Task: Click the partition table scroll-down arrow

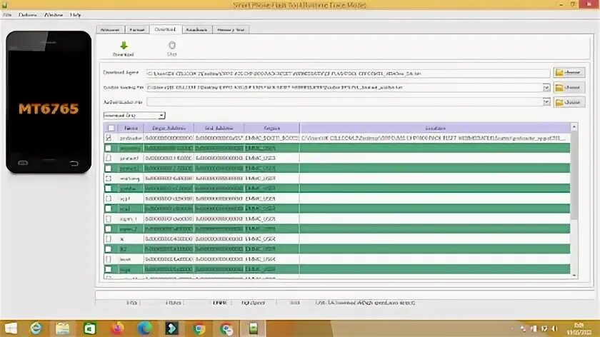Action: point(574,276)
